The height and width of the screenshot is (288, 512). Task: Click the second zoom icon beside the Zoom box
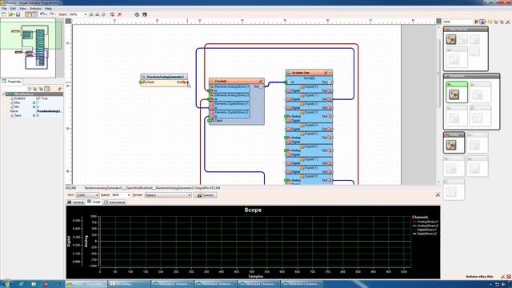pos(98,14)
